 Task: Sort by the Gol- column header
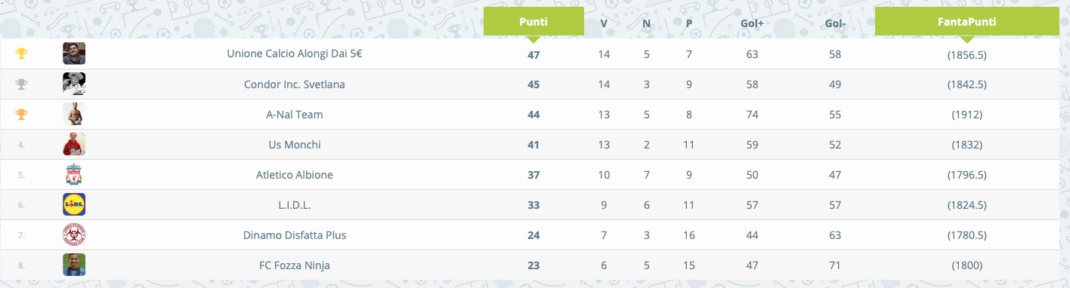click(x=835, y=23)
